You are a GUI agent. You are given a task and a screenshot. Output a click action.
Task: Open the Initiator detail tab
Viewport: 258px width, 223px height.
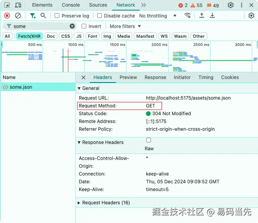click(182, 77)
